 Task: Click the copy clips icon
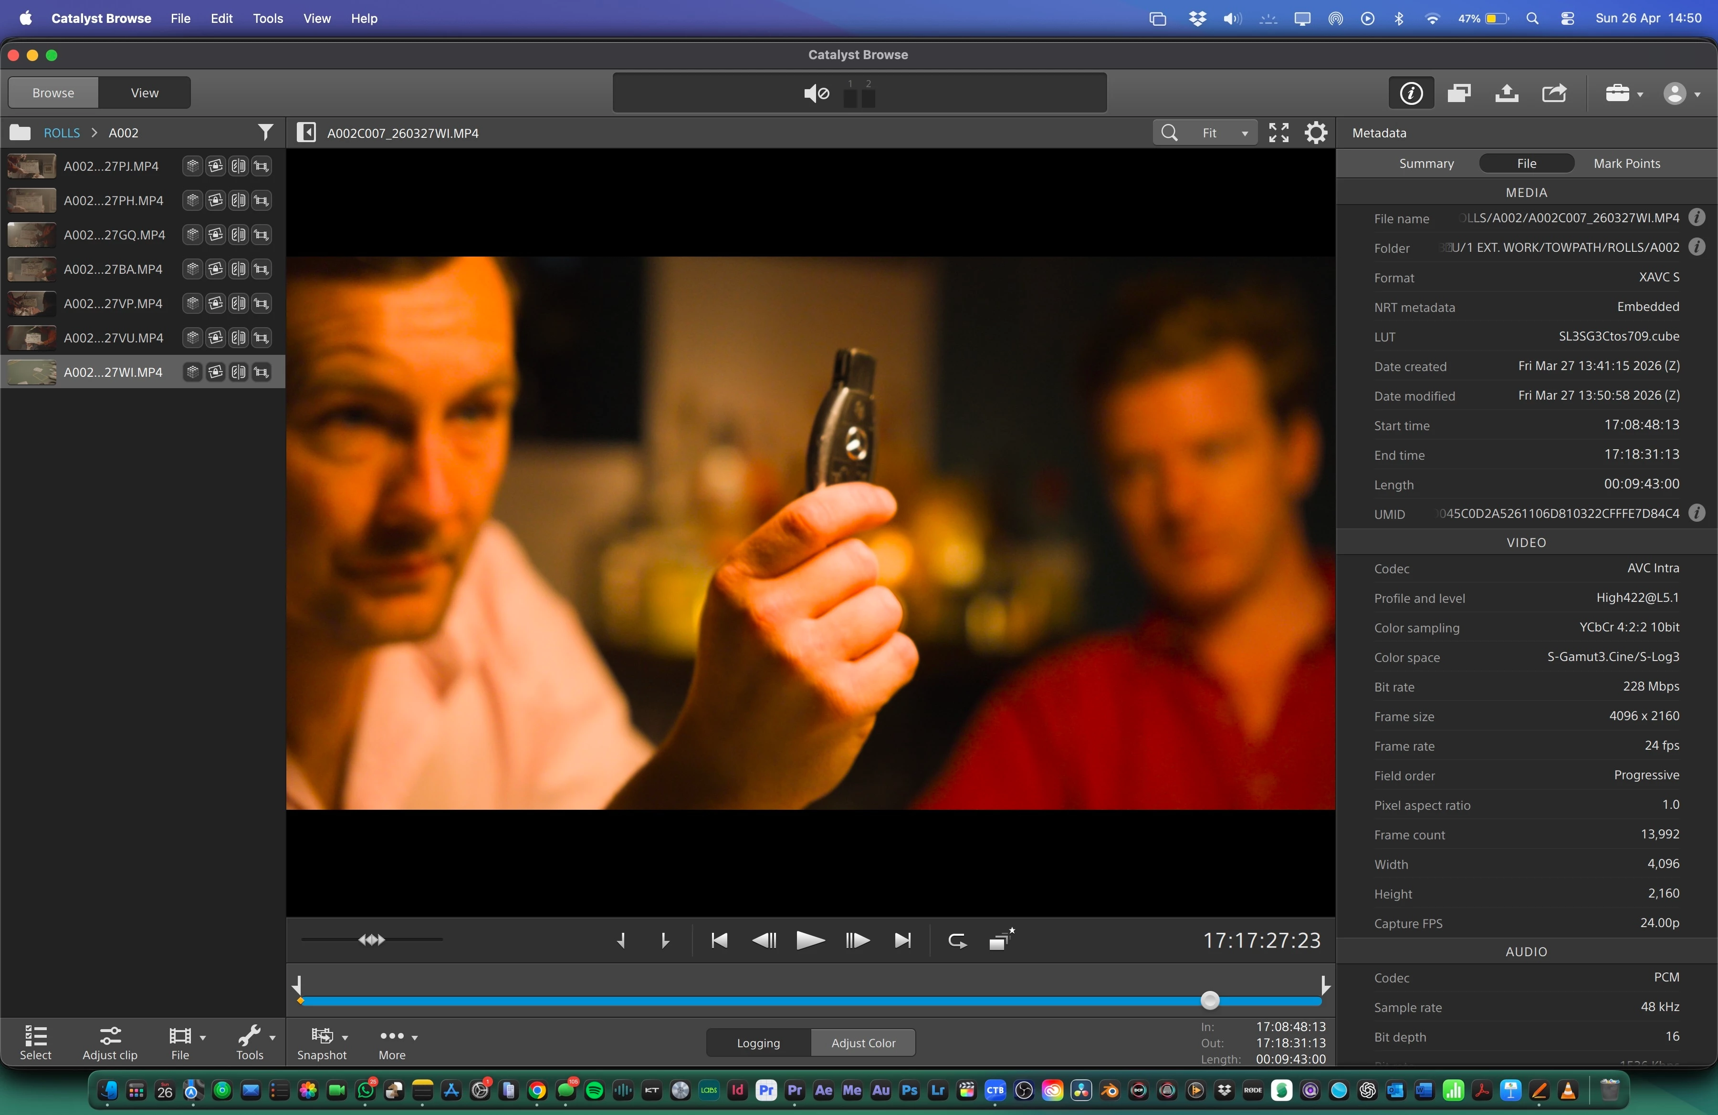pyautogui.click(x=1459, y=93)
